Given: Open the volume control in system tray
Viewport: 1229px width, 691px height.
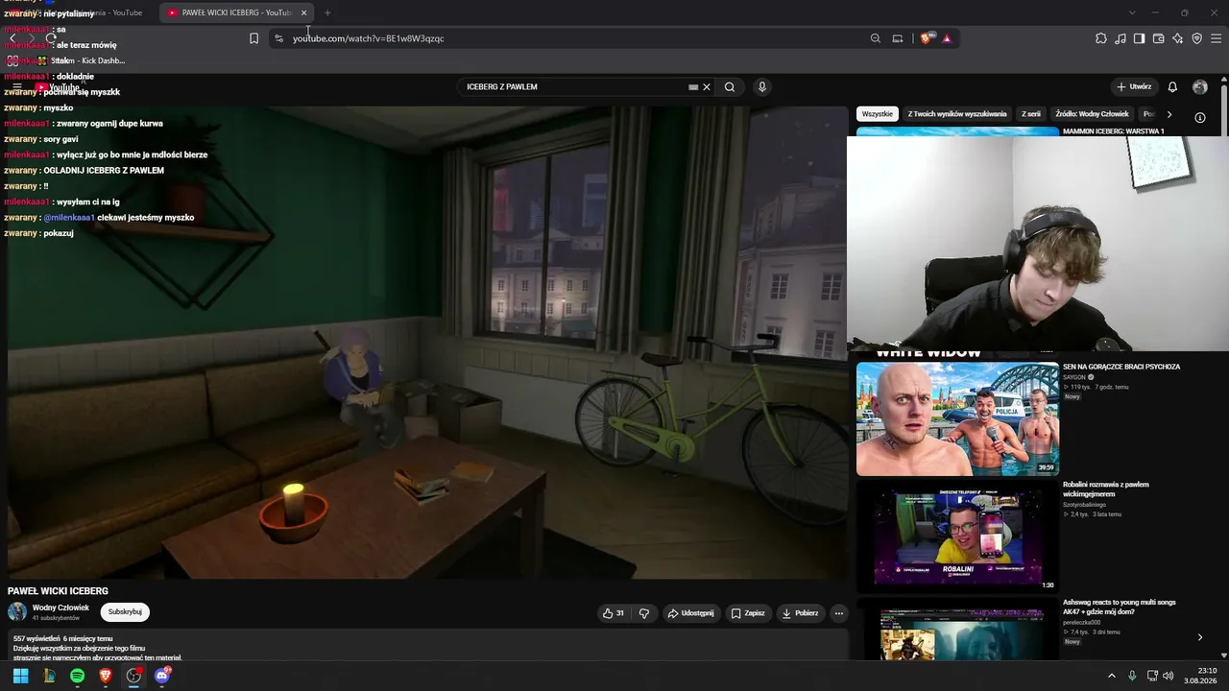Looking at the screenshot, I should [x=1169, y=676].
